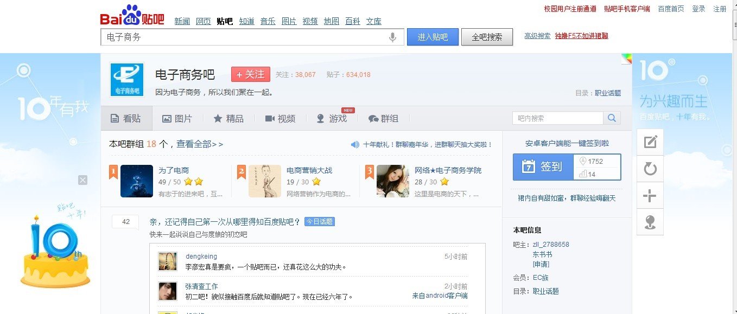Viewport: 737px width, 314px height.
Task: Click the [申请] moderator application link
Action: [x=541, y=264]
